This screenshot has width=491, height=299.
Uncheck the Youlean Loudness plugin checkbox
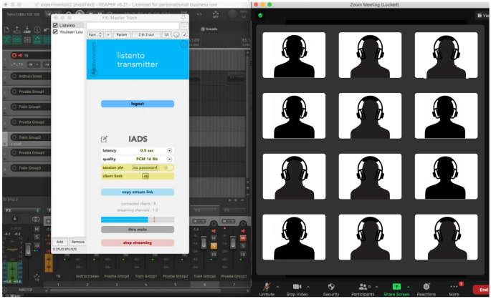(x=56, y=32)
